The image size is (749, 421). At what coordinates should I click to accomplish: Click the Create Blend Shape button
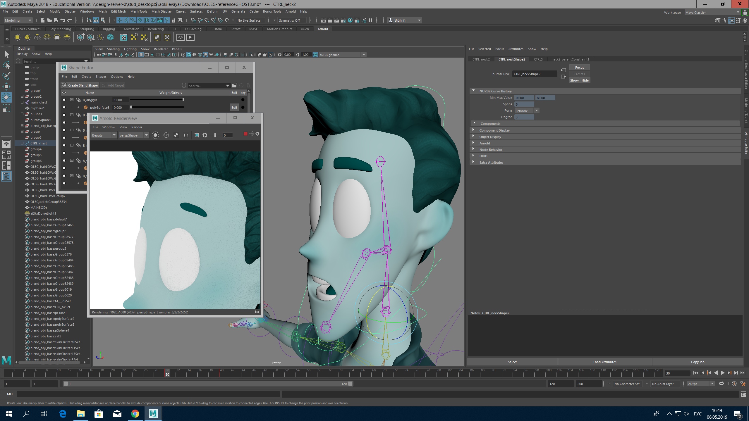80,85
